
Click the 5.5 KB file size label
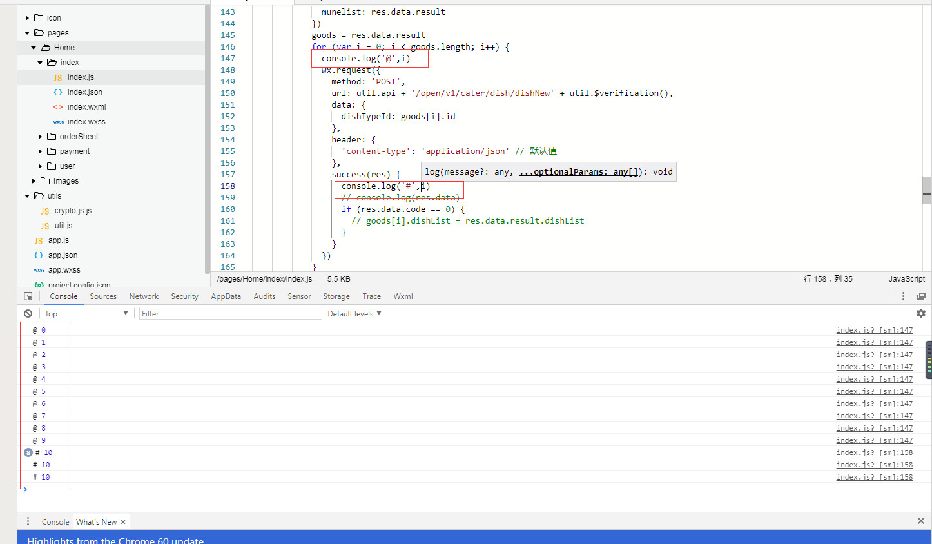point(338,279)
